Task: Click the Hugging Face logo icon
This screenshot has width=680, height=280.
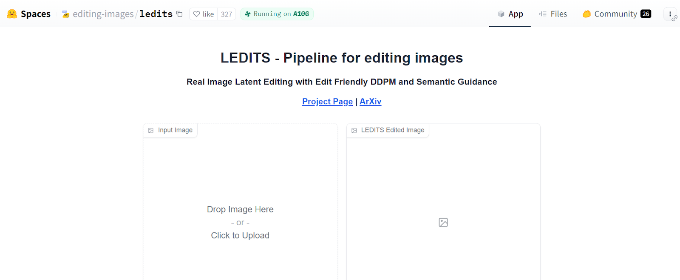Action: coord(12,14)
